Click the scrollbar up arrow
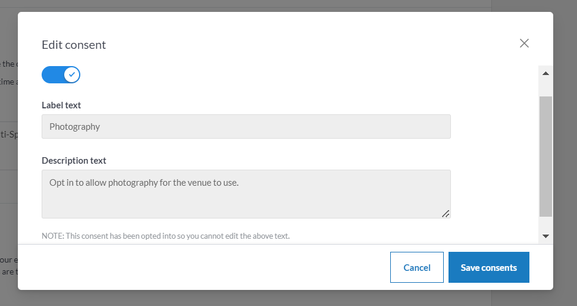The width and height of the screenshot is (577, 306). pyautogui.click(x=545, y=73)
